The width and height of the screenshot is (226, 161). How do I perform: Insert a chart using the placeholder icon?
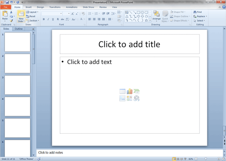130,91
